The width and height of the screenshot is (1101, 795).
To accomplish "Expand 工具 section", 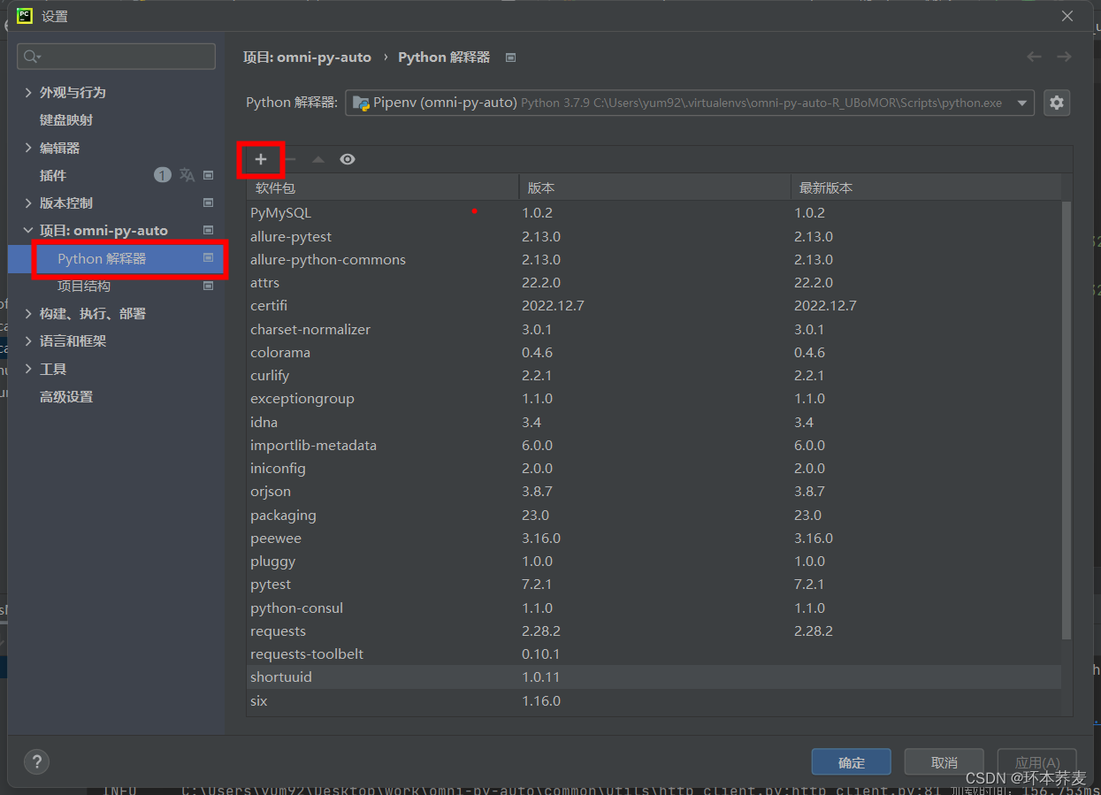I will (28, 369).
